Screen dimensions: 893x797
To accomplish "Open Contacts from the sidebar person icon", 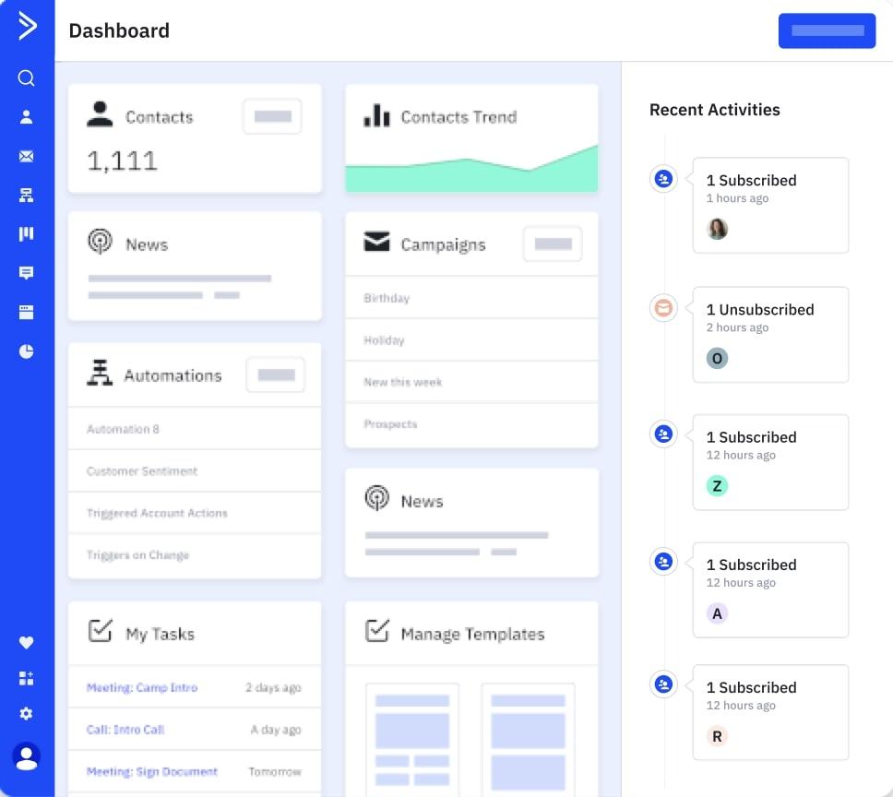I will click(x=26, y=117).
